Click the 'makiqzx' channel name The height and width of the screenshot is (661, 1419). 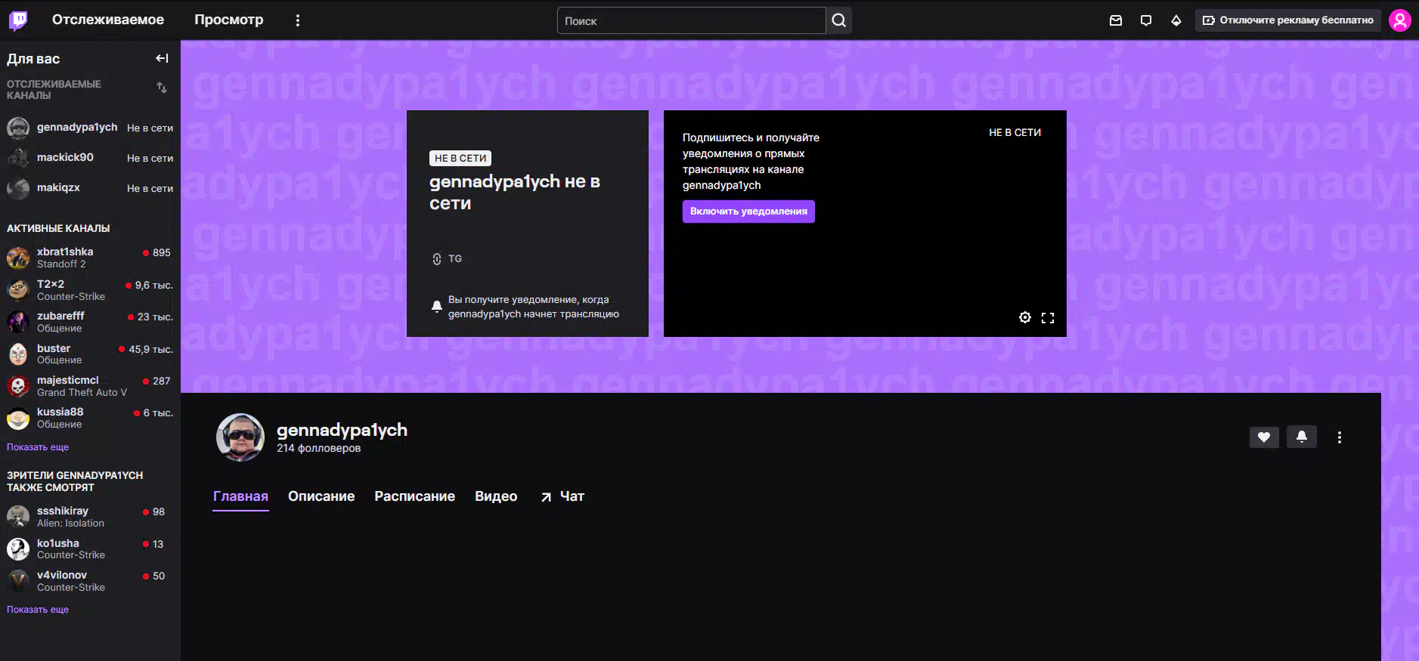[58, 187]
